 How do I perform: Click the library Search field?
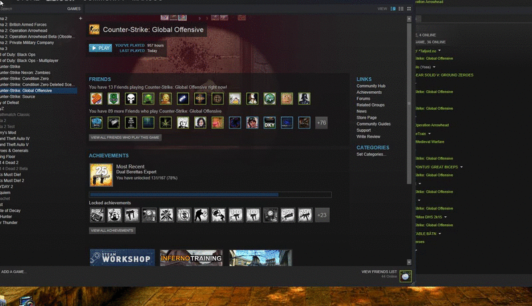click(x=32, y=9)
